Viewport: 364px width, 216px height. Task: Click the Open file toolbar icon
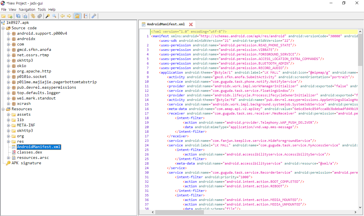[x=4, y=16]
